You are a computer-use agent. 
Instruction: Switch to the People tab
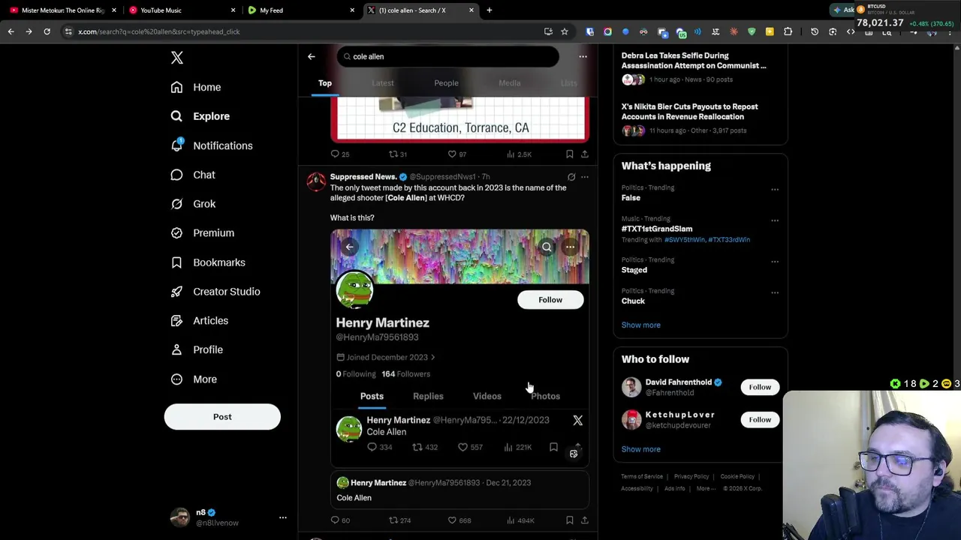pyautogui.click(x=446, y=83)
